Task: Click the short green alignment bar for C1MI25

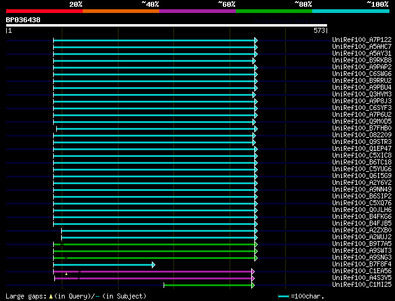Action: tap(208, 286)
